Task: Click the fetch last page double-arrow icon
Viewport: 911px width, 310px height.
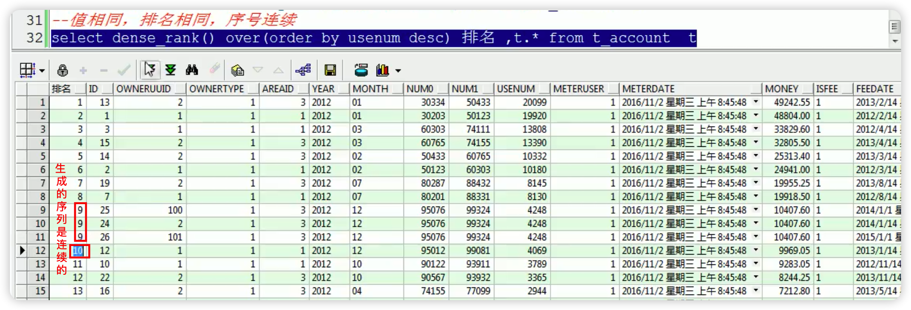Action: click(170, 70)
